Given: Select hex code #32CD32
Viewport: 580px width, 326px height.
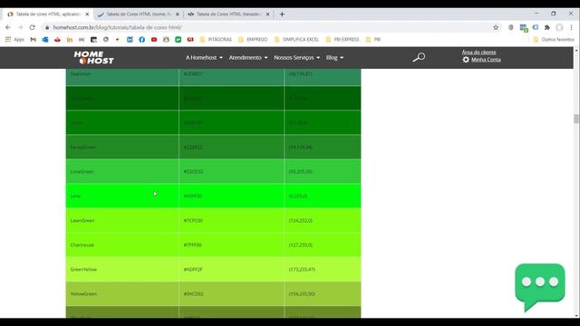Looking at the screenshot, I should pyautogui.click(x=193, y=171).
